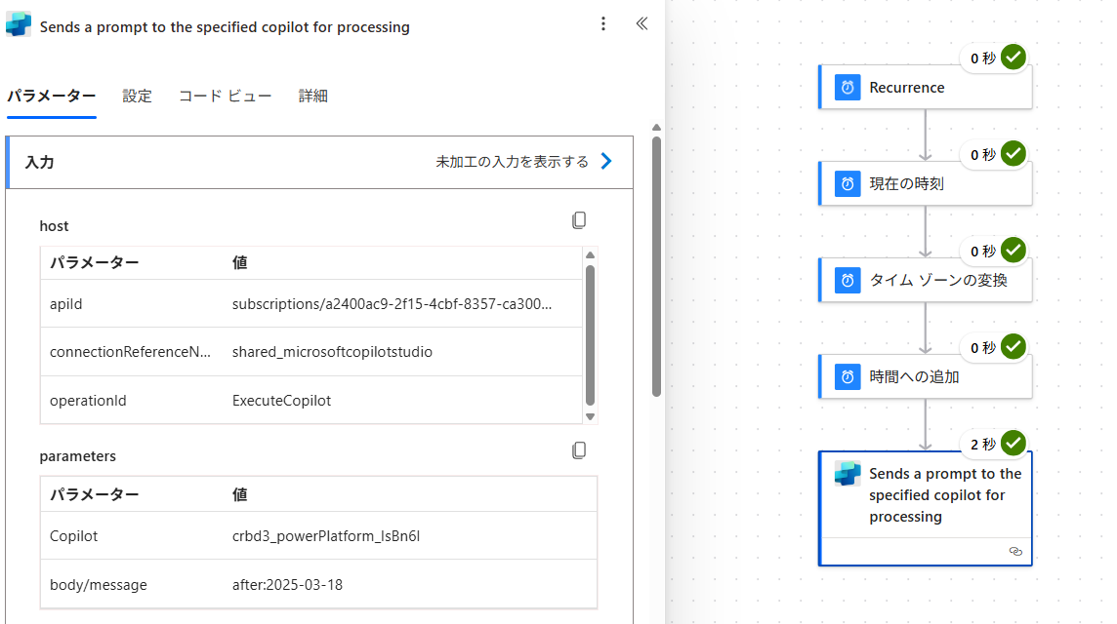The height and width of the screenshot is (624, 1117).
Task: Open the コード ビュー tab
Action: click(226, 97)
